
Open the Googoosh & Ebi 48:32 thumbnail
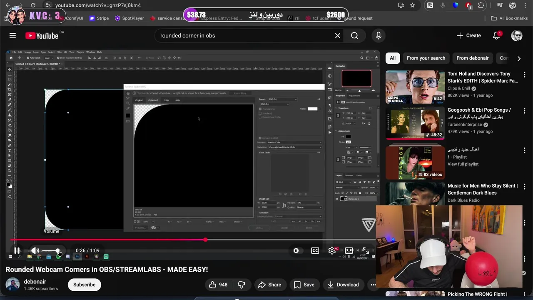pos(415,123)
